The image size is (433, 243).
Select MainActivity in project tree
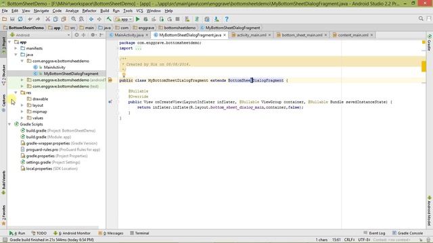pos(54,67)
